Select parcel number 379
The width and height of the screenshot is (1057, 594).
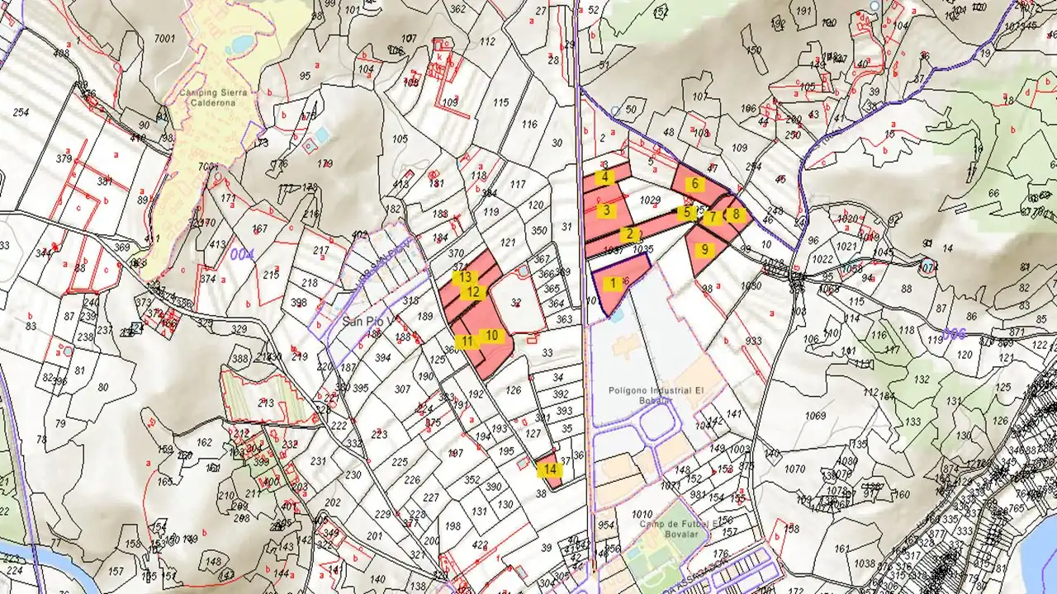pos(64,158)
